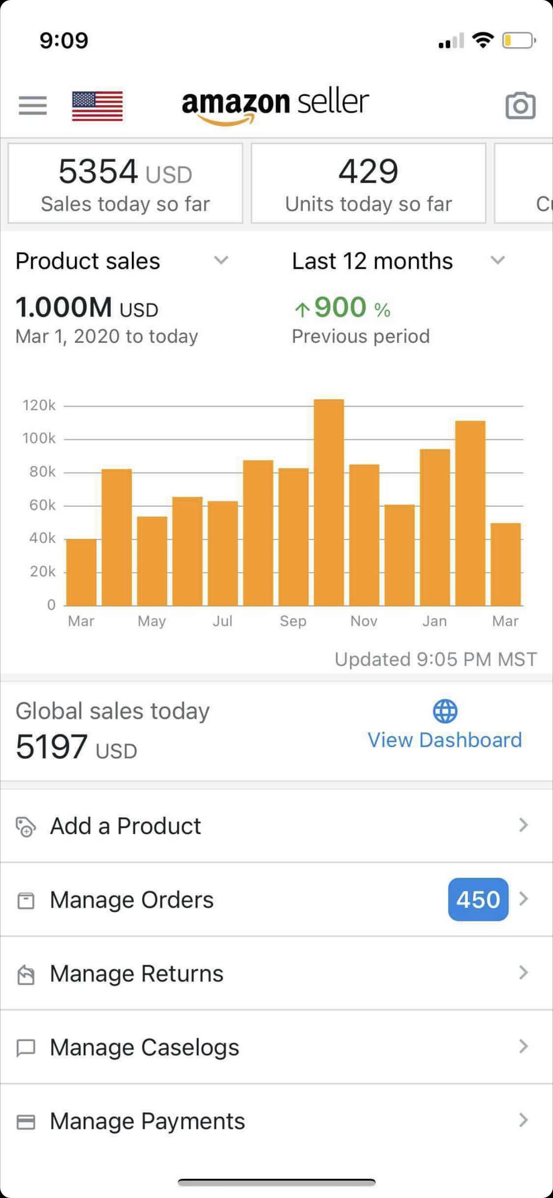Tap the Manage Returns package icon
The height and width of the screenshot is (1198, 553).
coord(25,974)
